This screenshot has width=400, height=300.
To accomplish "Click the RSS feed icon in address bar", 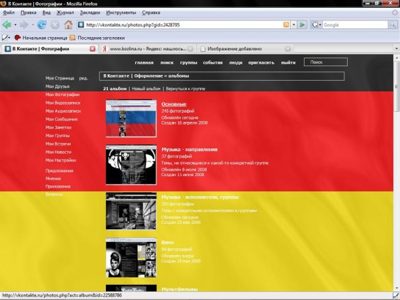I will [286, 25].
